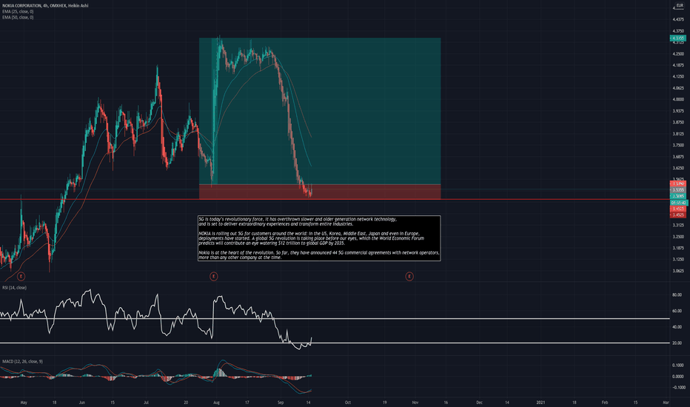Click the 2021 label on time axis

click(x=541, y=402)
